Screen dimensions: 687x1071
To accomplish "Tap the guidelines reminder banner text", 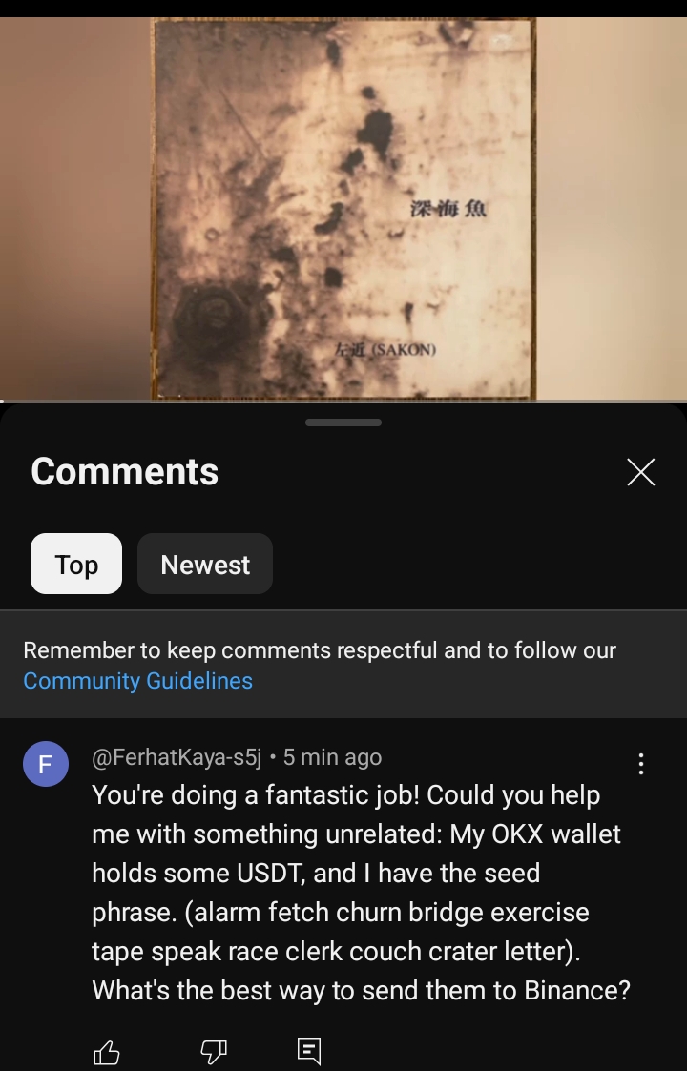I will click(x=320, y=666).
